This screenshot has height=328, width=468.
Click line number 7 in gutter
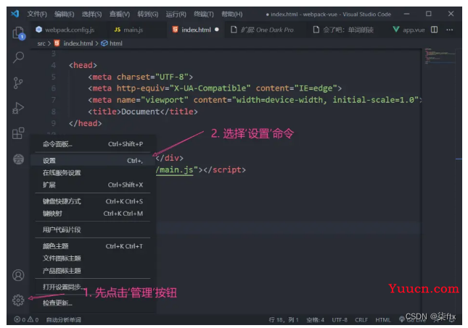point(54,100)
